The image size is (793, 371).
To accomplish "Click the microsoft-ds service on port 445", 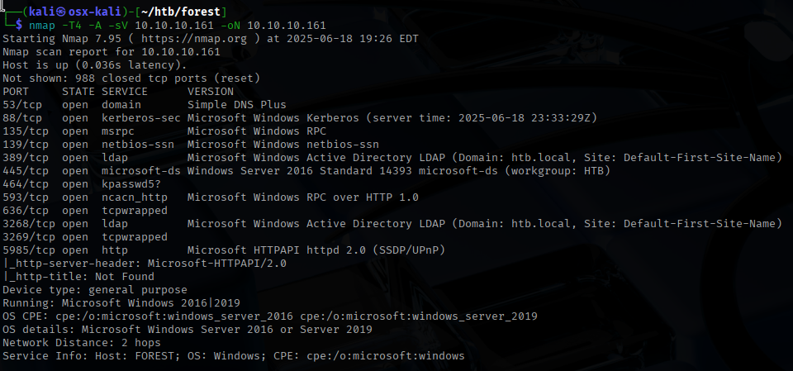I will click(141, 170).
